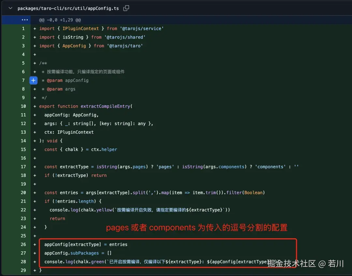Click the blue plus comment icon on line 7

click(34, 80)
